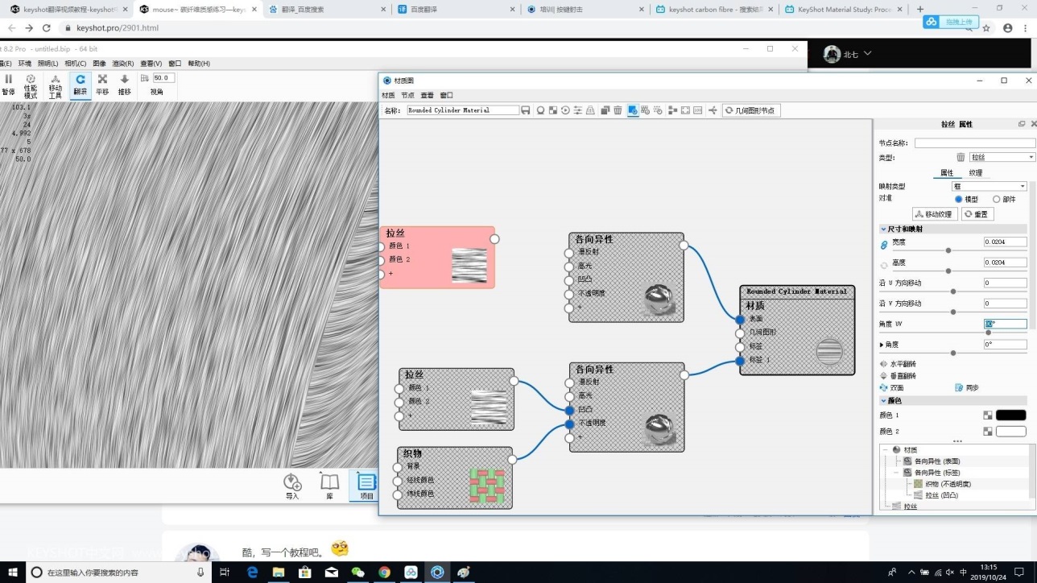The height and width of the screenshot is (583, 1037).
Task: Open the 节点 menu in material graph
Action: coord(407,95)
